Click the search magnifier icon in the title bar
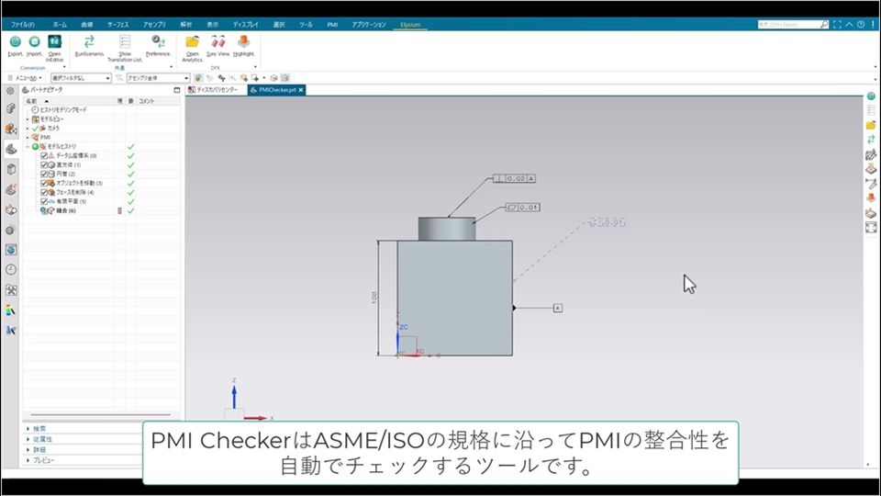 824,25
